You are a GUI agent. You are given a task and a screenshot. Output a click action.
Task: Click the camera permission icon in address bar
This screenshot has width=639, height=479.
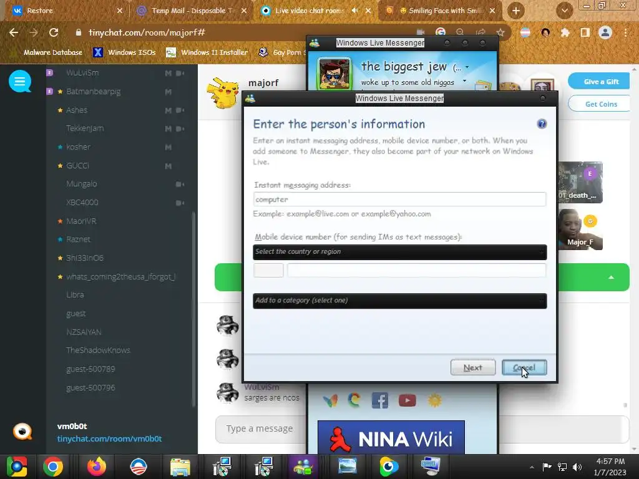421,32
